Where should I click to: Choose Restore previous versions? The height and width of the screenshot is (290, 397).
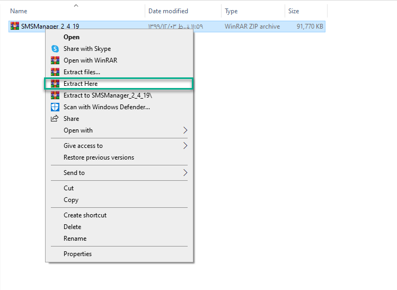coord(119,157)
